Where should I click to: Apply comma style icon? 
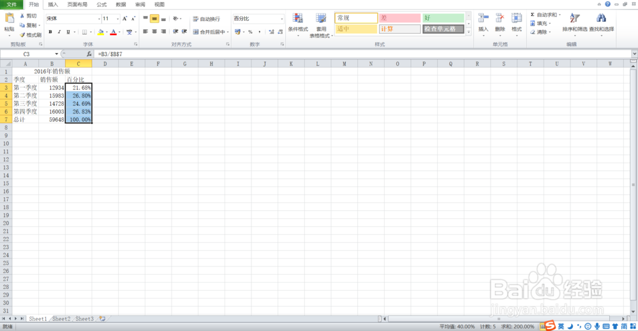click(x=260, y=32)
